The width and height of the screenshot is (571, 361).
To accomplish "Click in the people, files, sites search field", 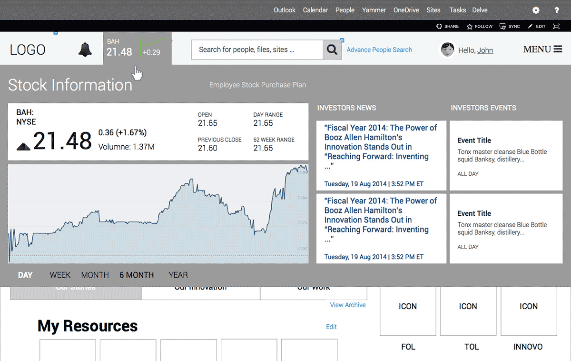I will pos(257,50).
